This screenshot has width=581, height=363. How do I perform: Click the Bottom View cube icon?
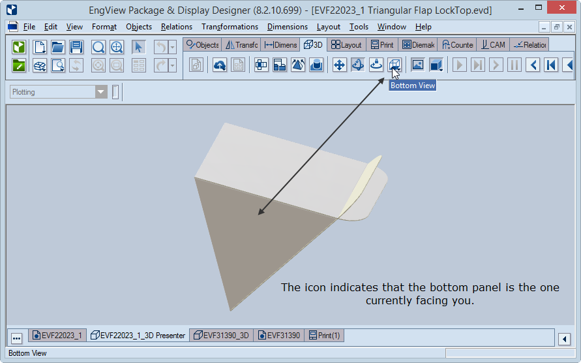pos(395,65)
